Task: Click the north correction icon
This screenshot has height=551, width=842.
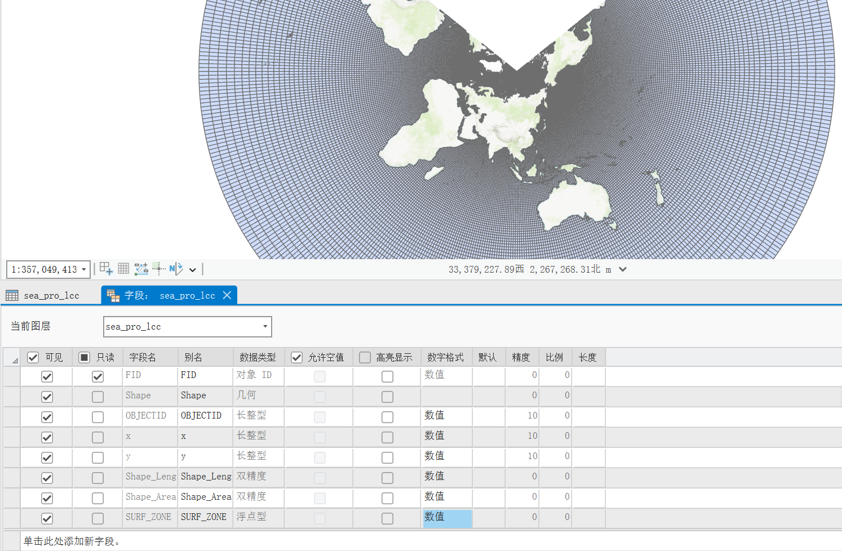Action: [x=175, y=269]
